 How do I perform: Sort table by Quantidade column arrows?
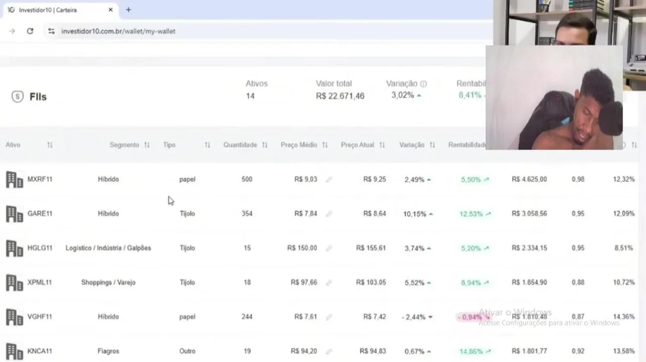(x=265, y=145)
